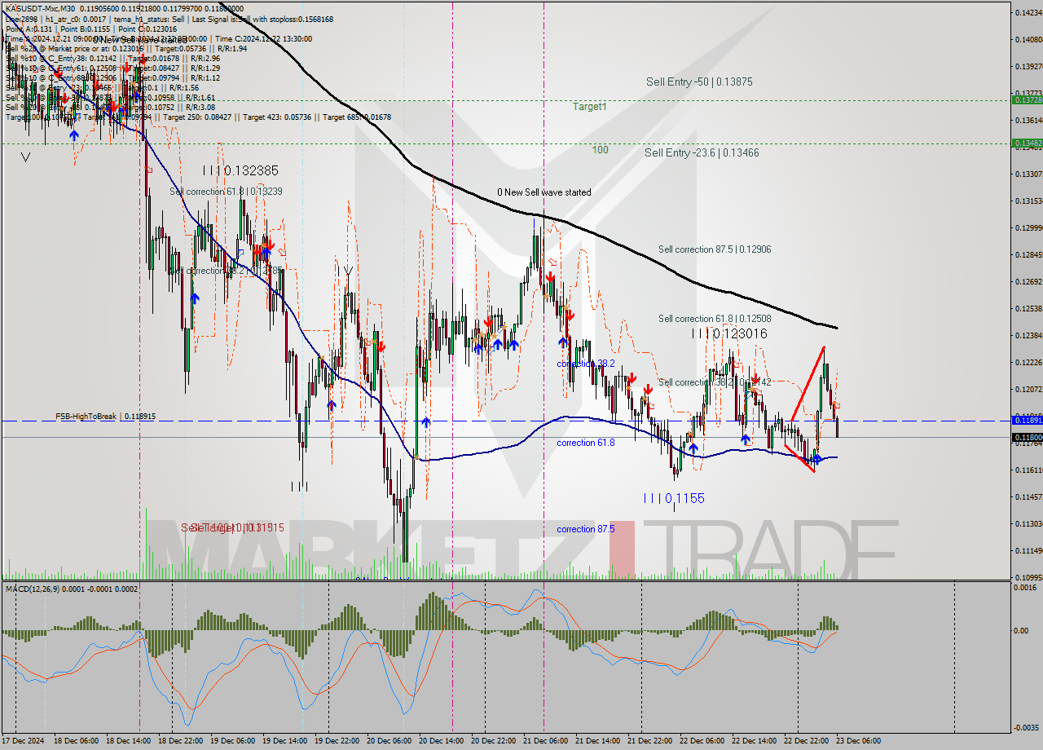Select the 'Sell Entry -23.6 | 0.13466' label
The height and width of the screenshot is (750, 1043).
[x=702, y=152]
